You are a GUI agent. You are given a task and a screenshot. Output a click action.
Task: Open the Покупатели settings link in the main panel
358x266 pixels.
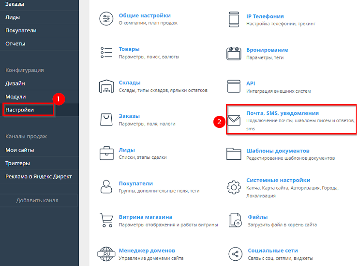coord(136,183)
